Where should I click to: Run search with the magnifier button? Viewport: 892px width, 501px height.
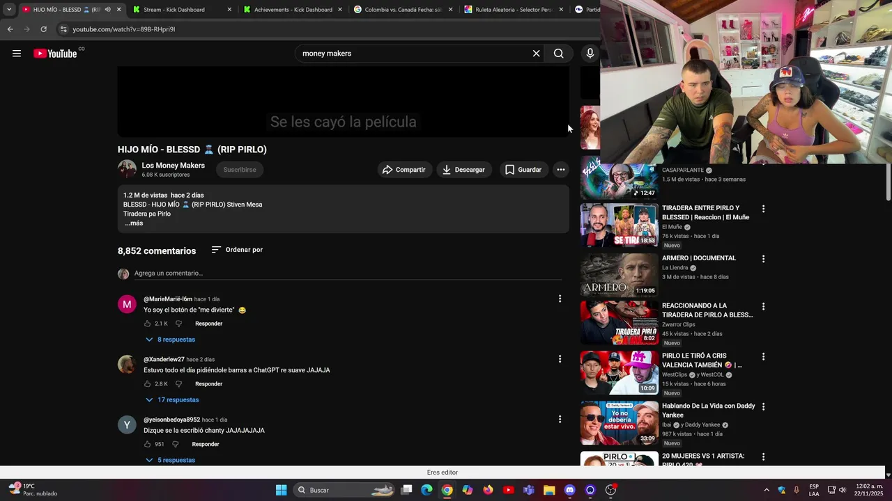point(558,54)
